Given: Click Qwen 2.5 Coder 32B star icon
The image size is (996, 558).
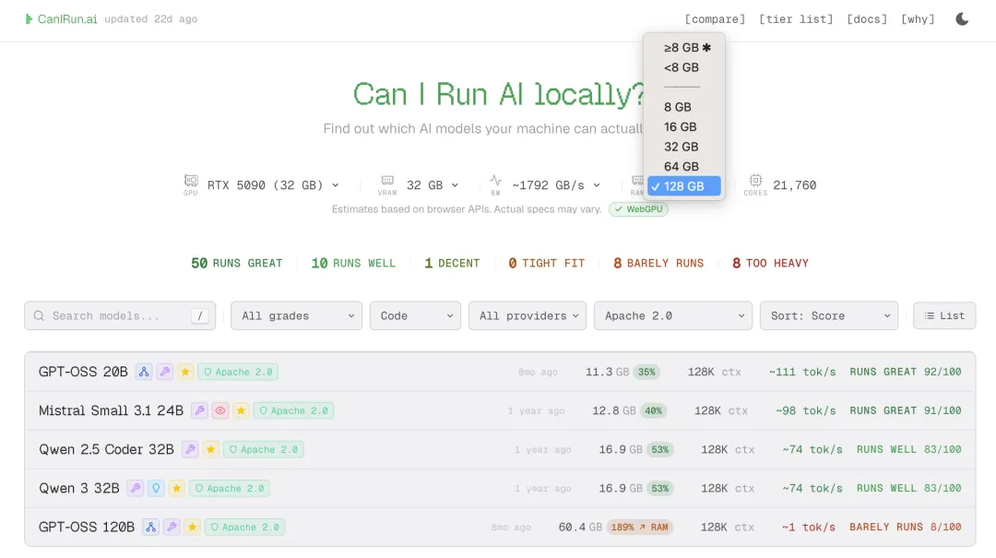Looking at the screenshot, I should 210,449.
